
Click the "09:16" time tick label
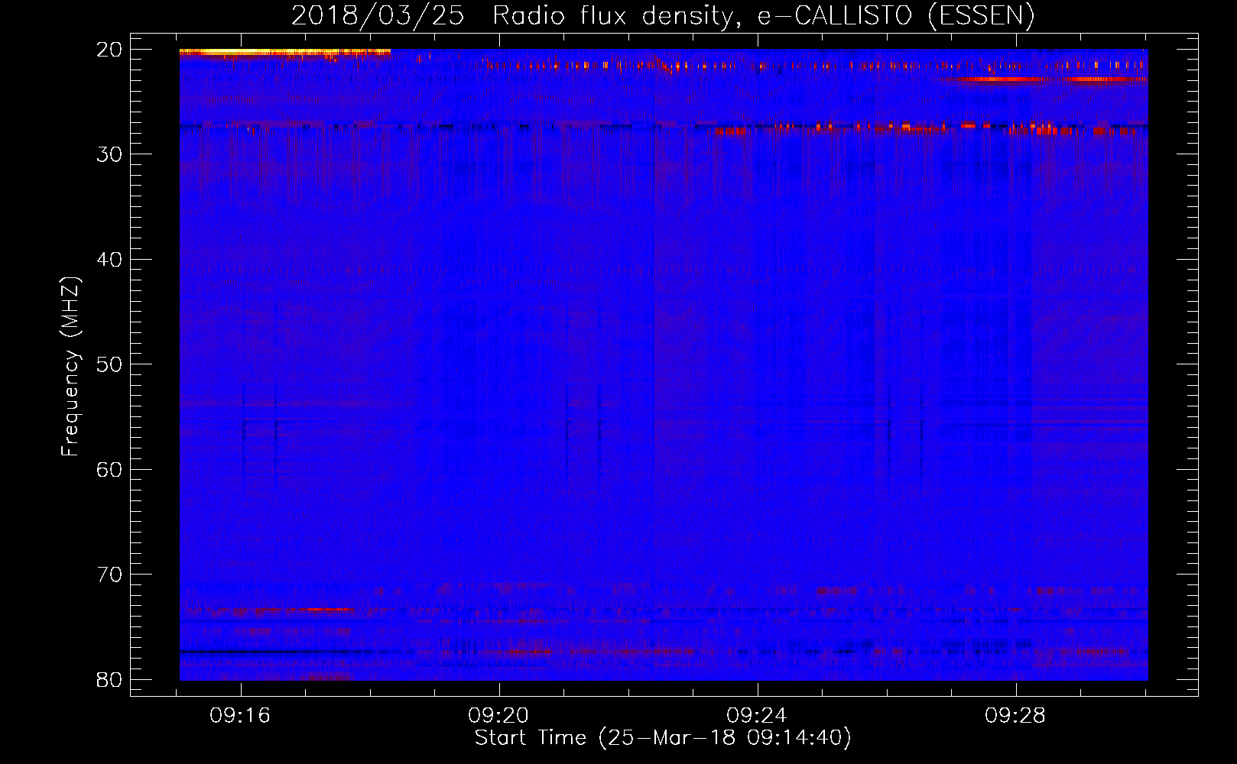click(x=241, y=716)
